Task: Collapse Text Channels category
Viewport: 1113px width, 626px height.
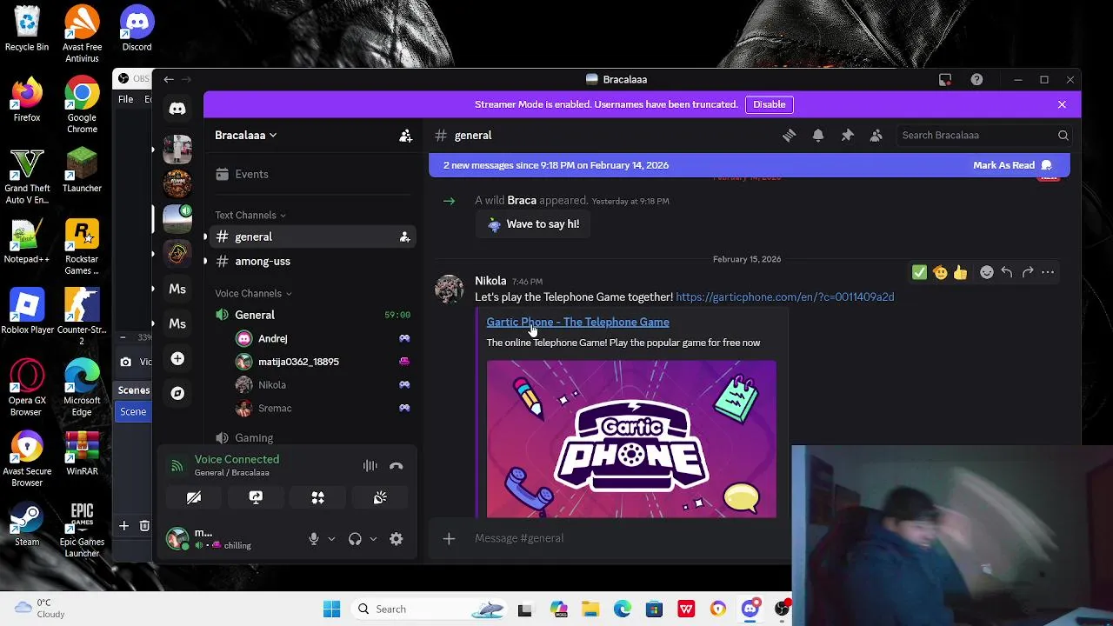Action: [250, 215]
